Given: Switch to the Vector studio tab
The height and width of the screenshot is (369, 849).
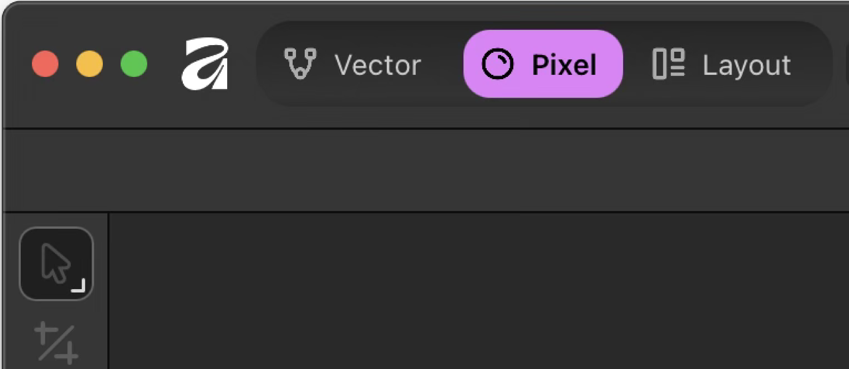Looking at the screenshot, I should 352,64.
